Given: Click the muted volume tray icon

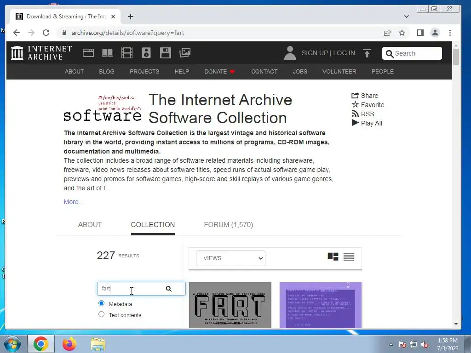Looking at the screenshot, I should pos(425,345).
